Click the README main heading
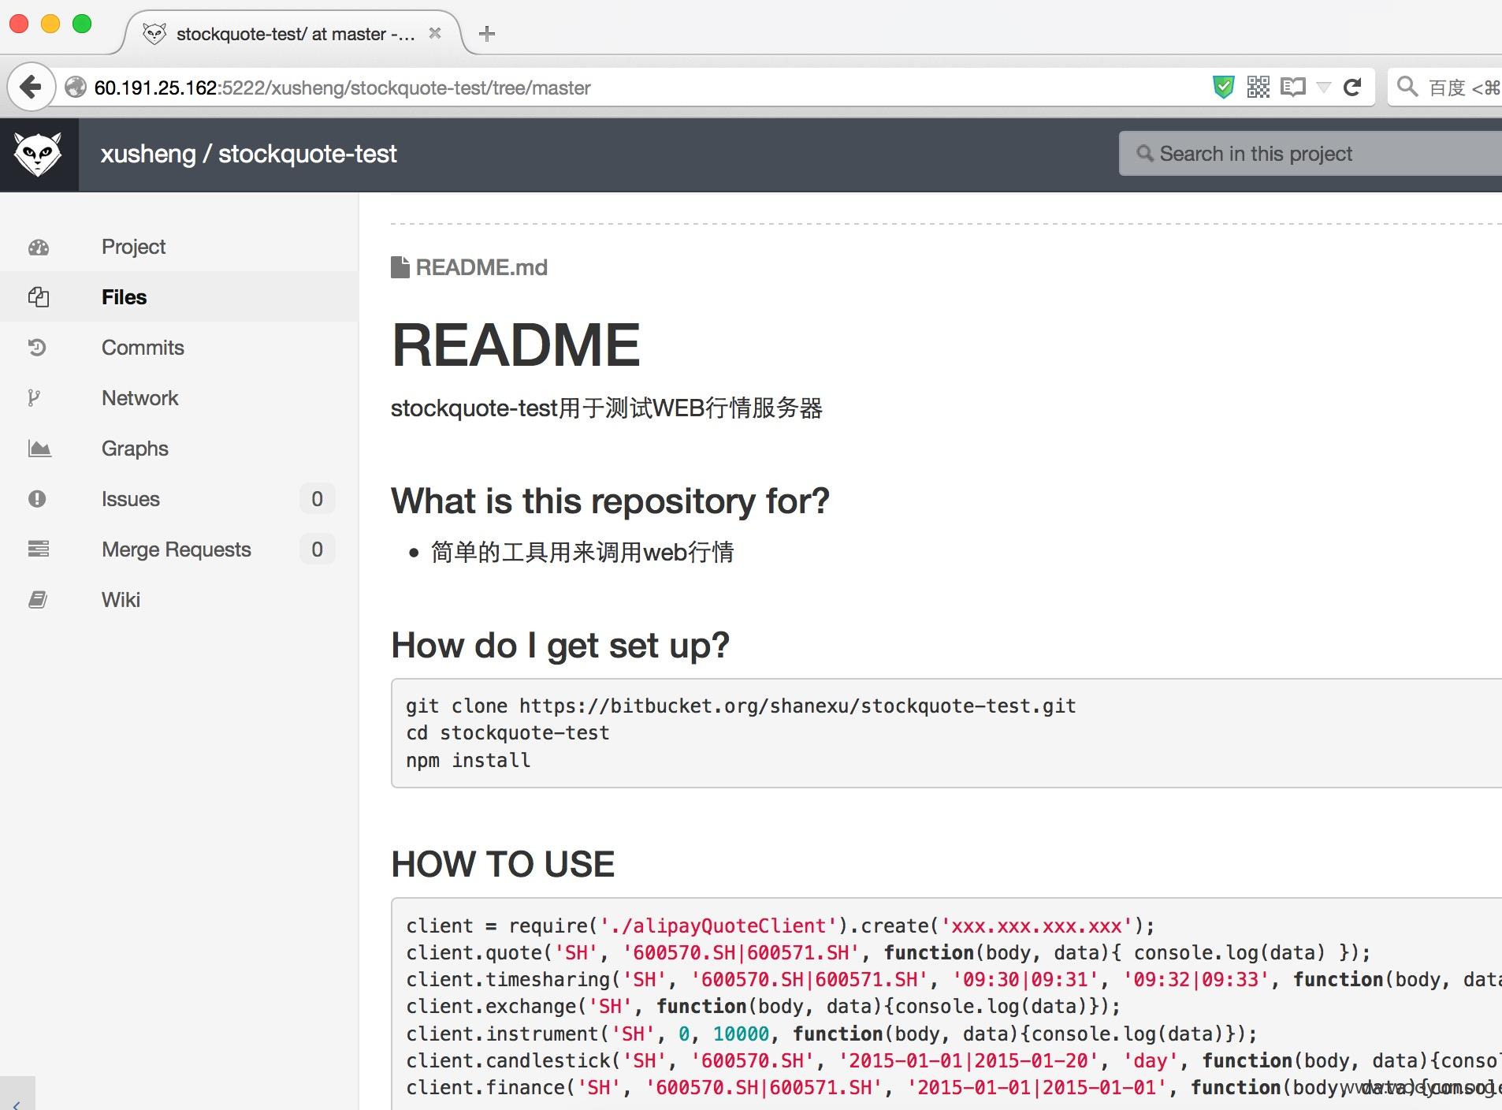Screen dimensions: 1502x1110 click(x=516, y=346)
